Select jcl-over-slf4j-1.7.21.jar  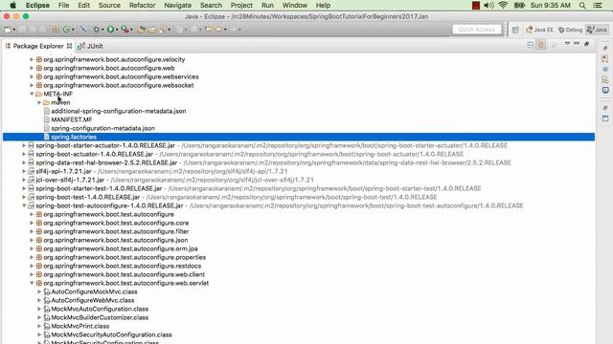70,180
